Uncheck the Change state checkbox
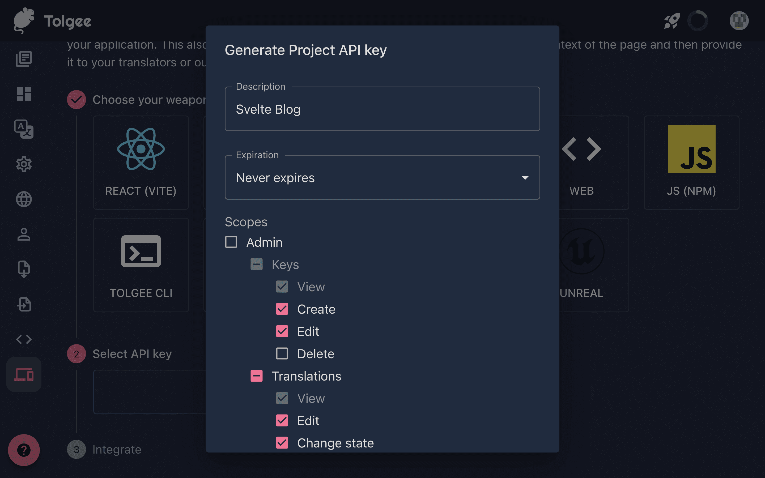The image size is (765, 478). 282,443
